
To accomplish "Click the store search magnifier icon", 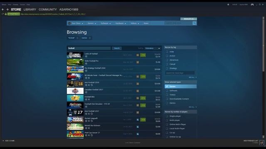I will 195,23.
